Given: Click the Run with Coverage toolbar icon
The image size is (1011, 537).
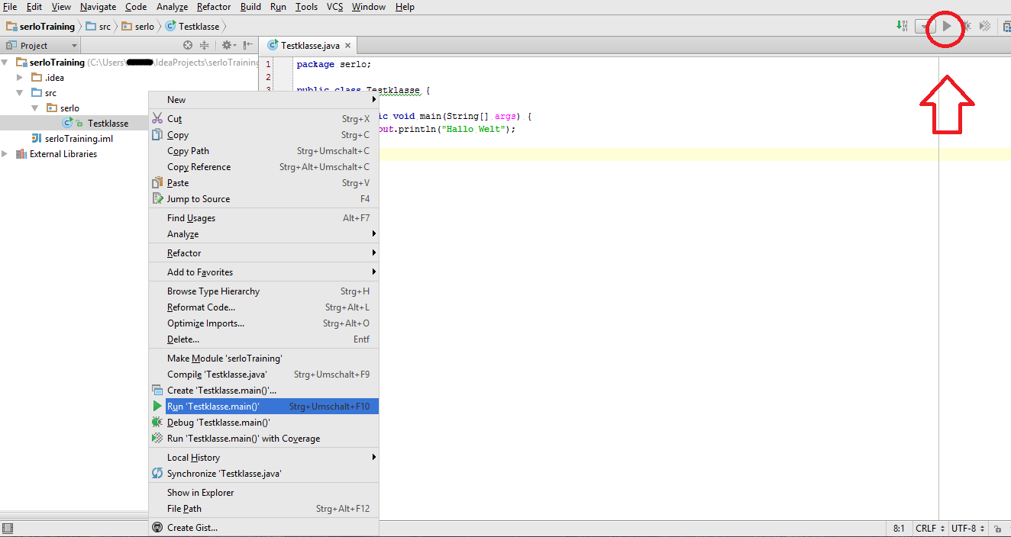Looking at the screenshot, I should [x=986, y=26].
